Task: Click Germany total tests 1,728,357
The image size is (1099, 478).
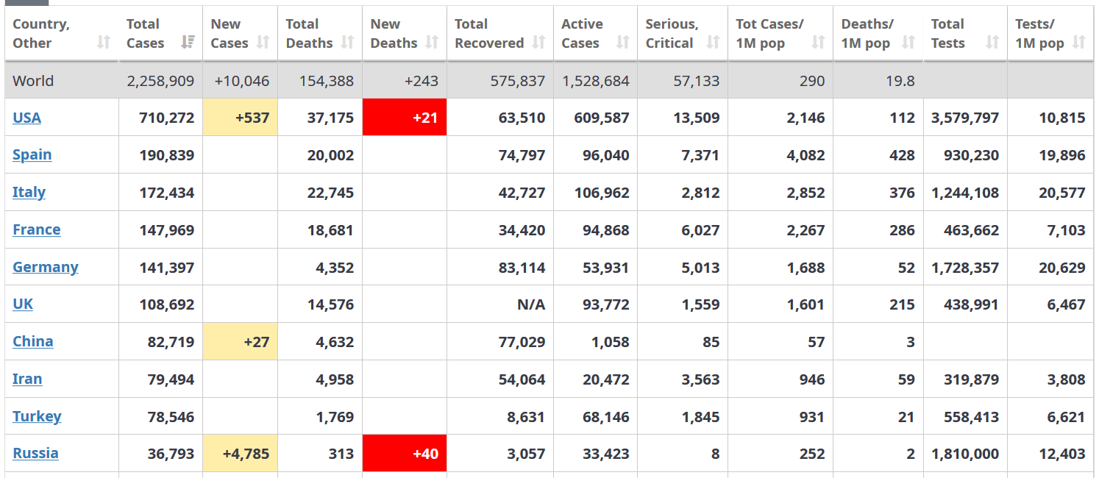Action: (965, 268)
